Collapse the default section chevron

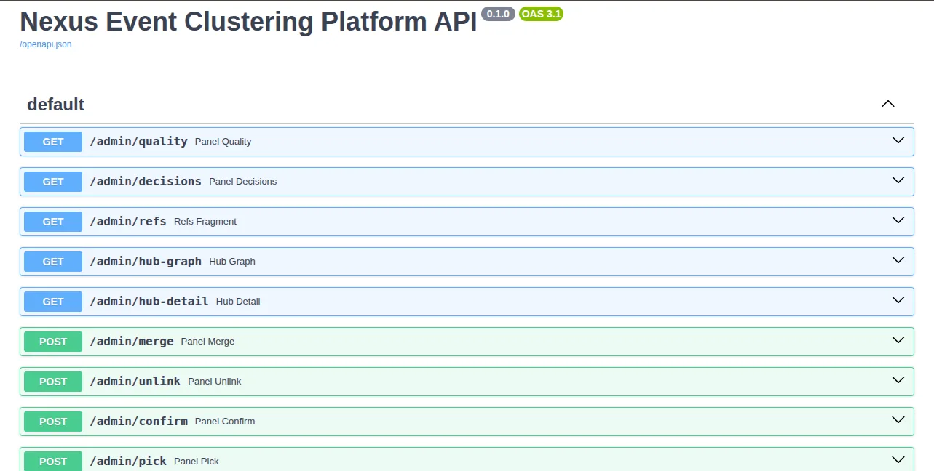coord(887,104)
